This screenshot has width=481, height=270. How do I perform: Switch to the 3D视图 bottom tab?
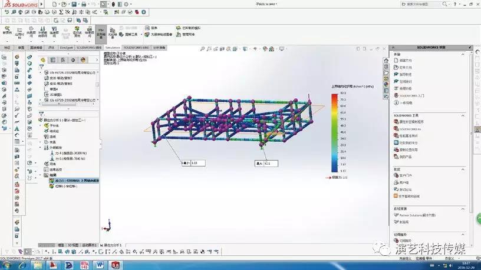point(73,245)
